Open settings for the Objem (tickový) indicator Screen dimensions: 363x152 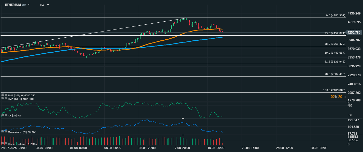click(x=3, y=144)
